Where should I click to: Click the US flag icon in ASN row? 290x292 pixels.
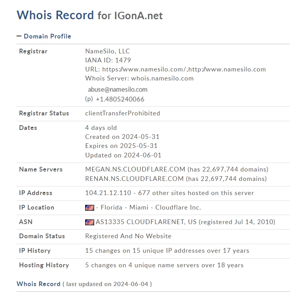click(89, 222)
